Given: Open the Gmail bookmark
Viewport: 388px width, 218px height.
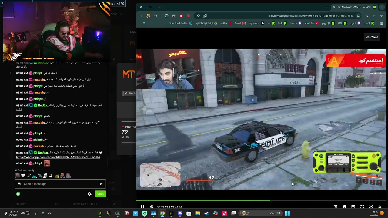Looking at the screenshot, I should [240, 23].
